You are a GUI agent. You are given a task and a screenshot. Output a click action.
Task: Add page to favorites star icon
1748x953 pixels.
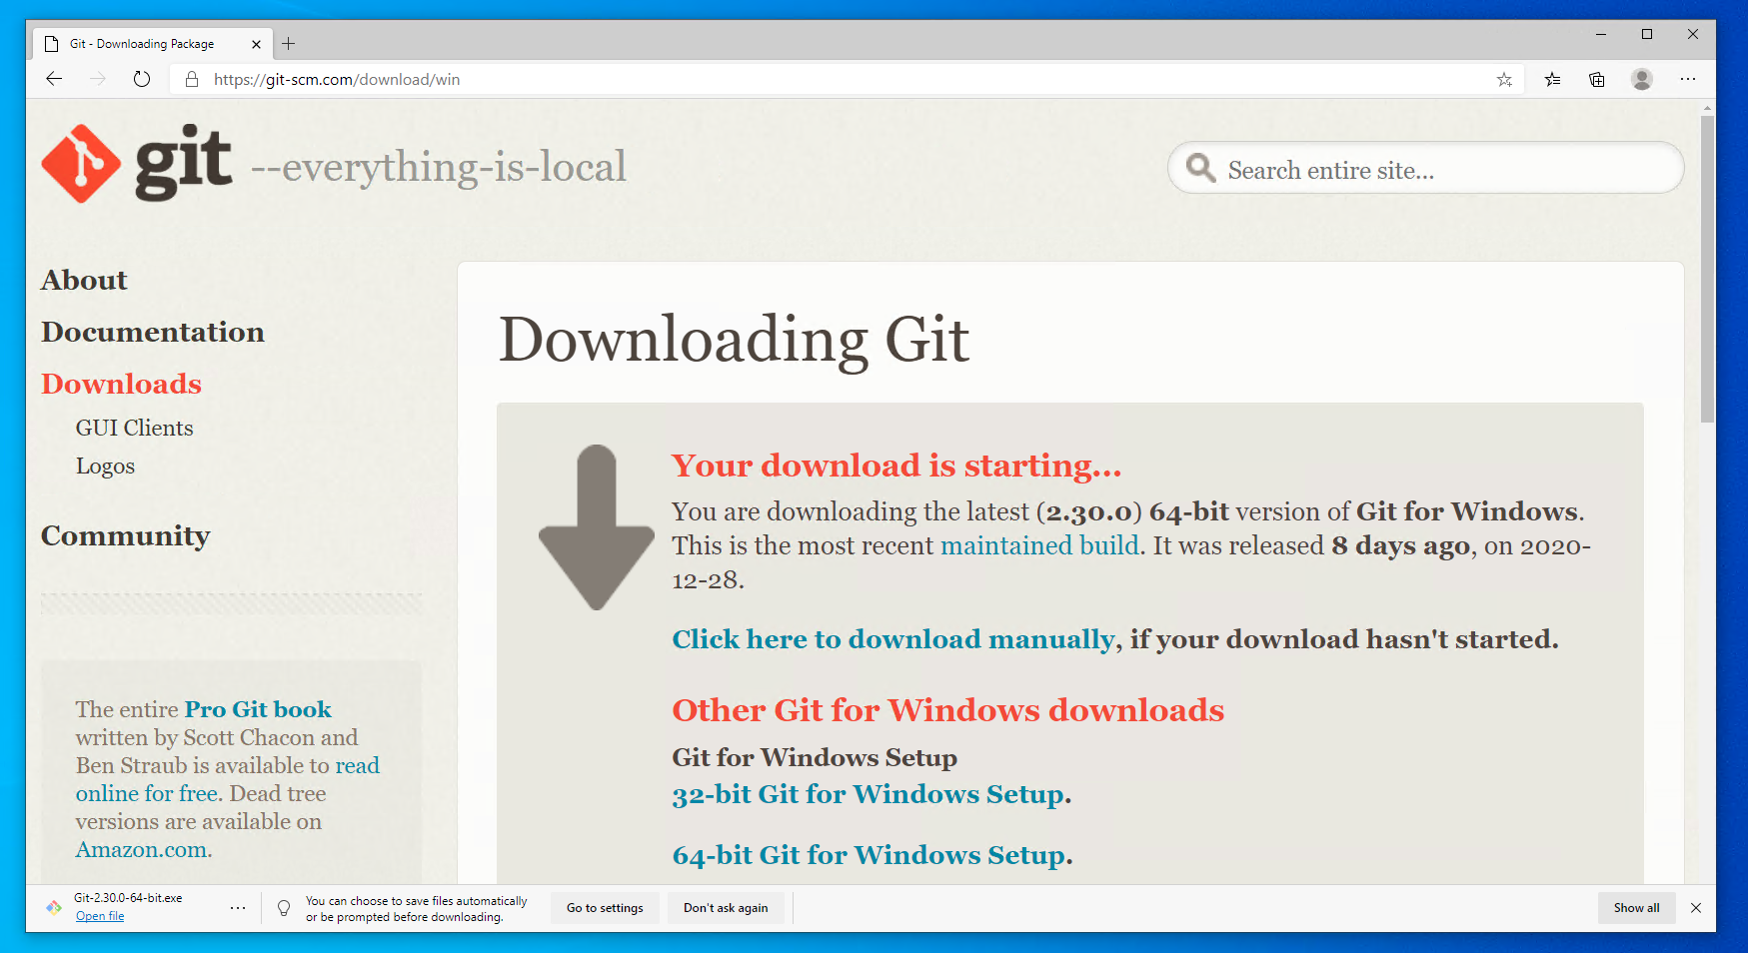(1504, 79)
